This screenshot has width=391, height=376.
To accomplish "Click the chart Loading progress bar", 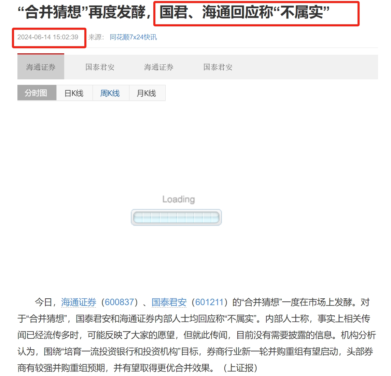I will pos(176,217).
